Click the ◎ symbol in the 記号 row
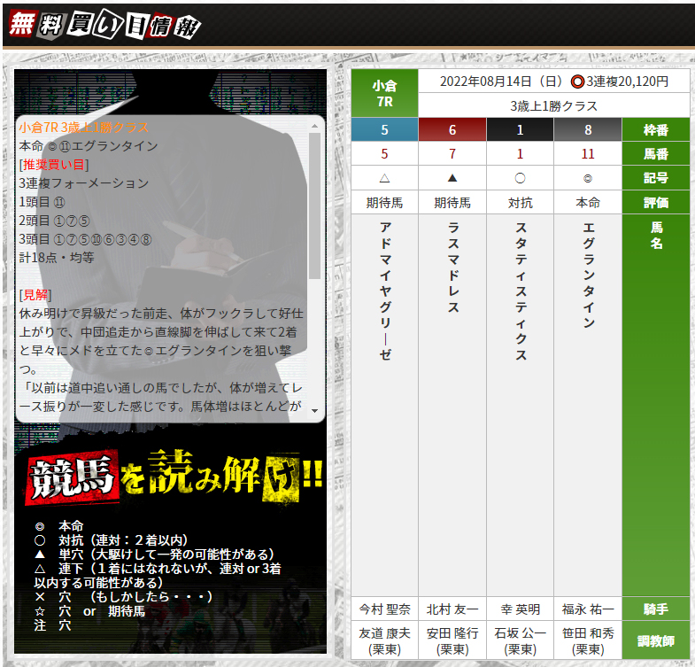The height and width of the screenshot is (667, 695). (x=588, y=177)
